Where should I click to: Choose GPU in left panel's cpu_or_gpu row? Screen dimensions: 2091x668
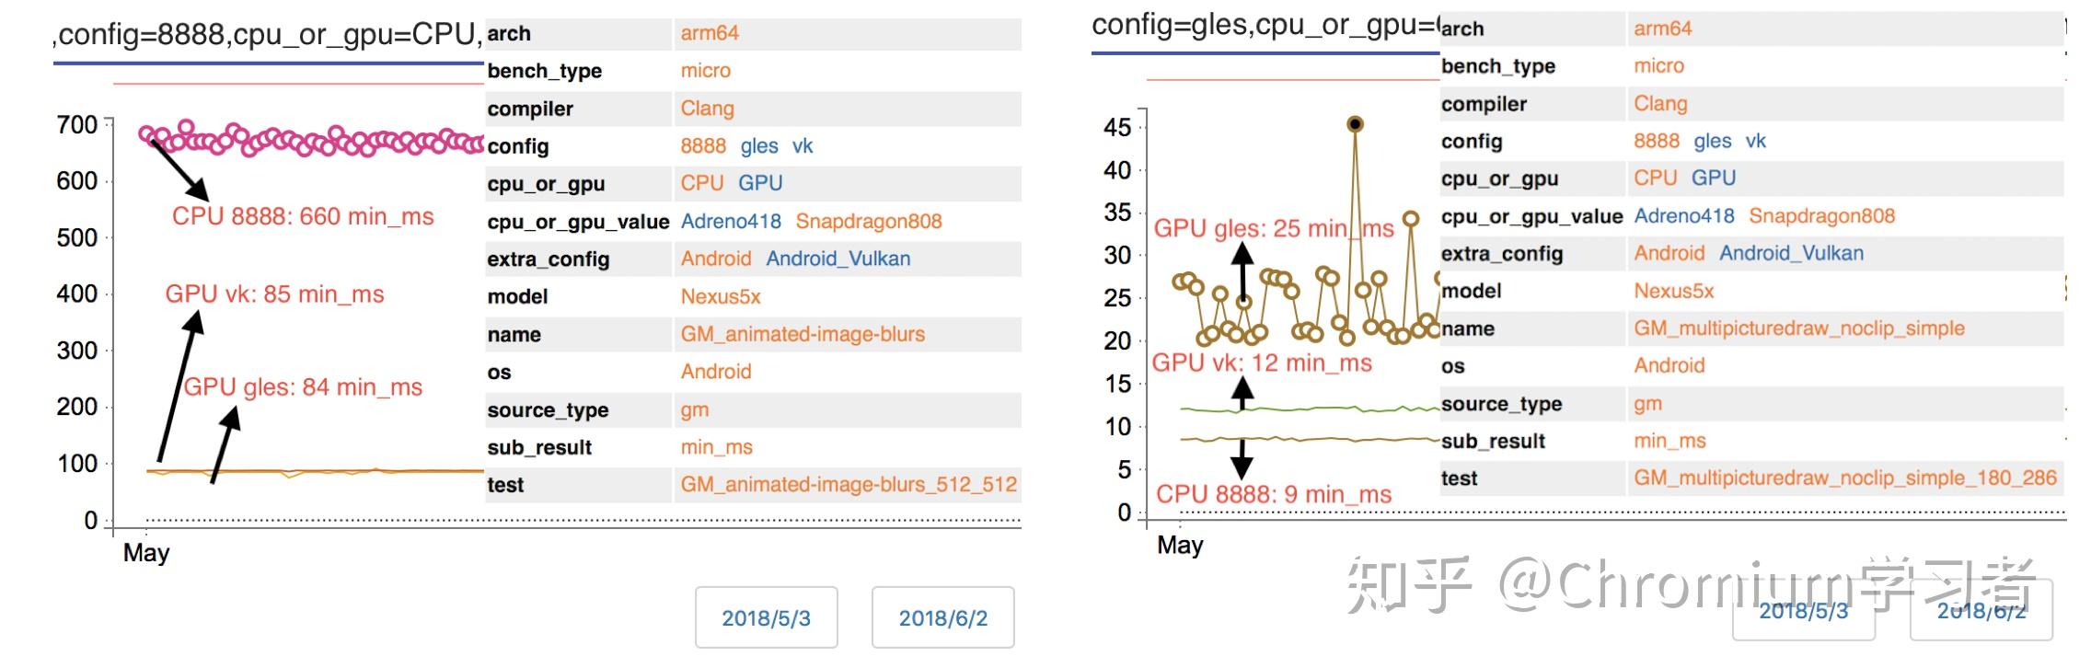pyautogui.click(x=760, y=183)
